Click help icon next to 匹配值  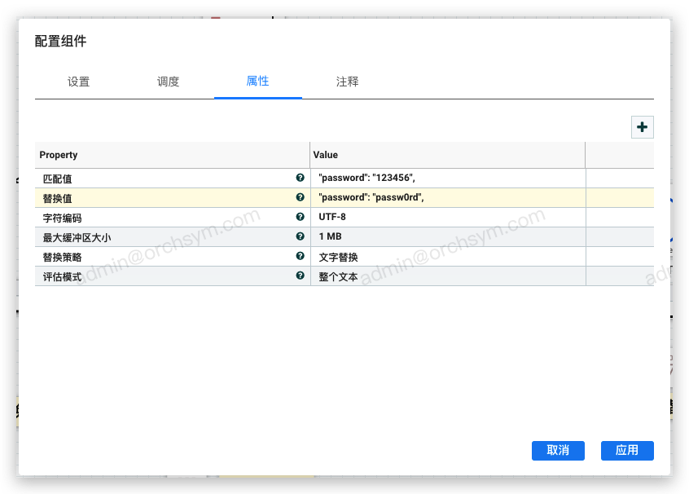(300, 178)
